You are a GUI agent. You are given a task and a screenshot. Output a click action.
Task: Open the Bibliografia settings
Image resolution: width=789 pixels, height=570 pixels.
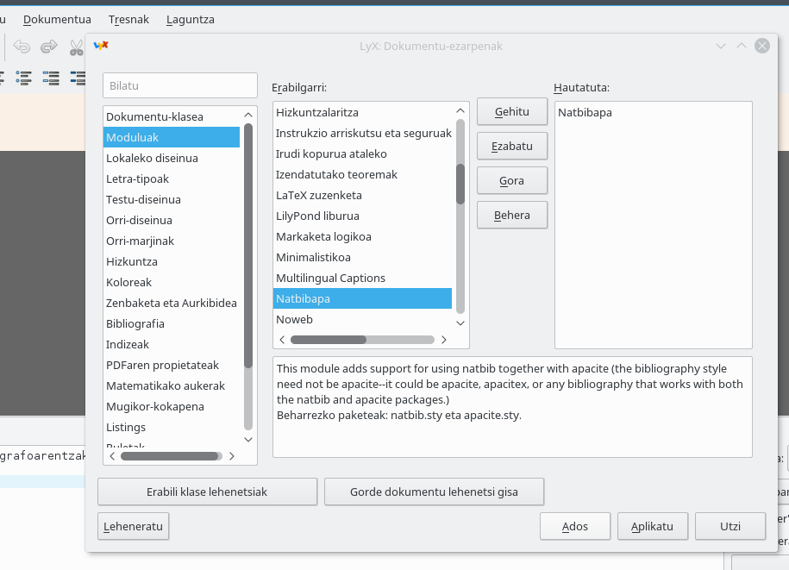click(x=171, y=323)
